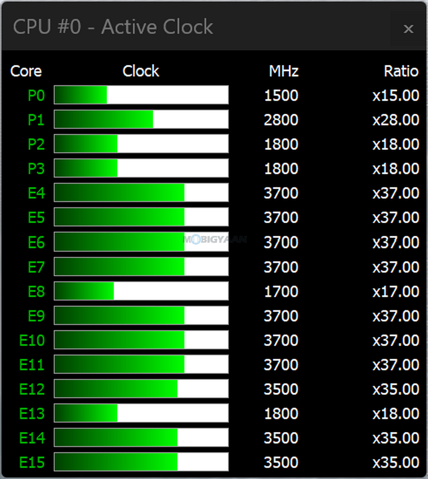
Task: Click the x18.00 ratio for P2
Action: [396, 144]
